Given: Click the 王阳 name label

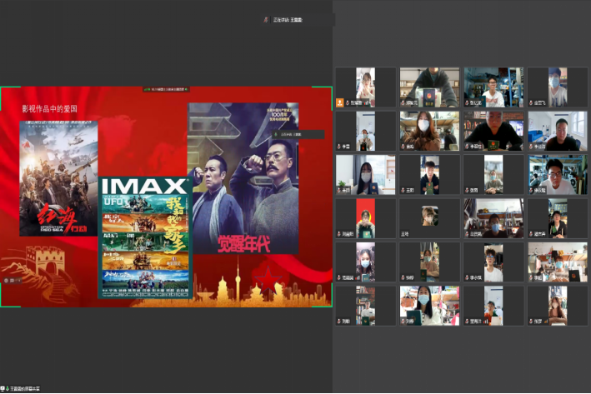Looking at the screenshot, I should pyautogui.click(x=410, y=190).
